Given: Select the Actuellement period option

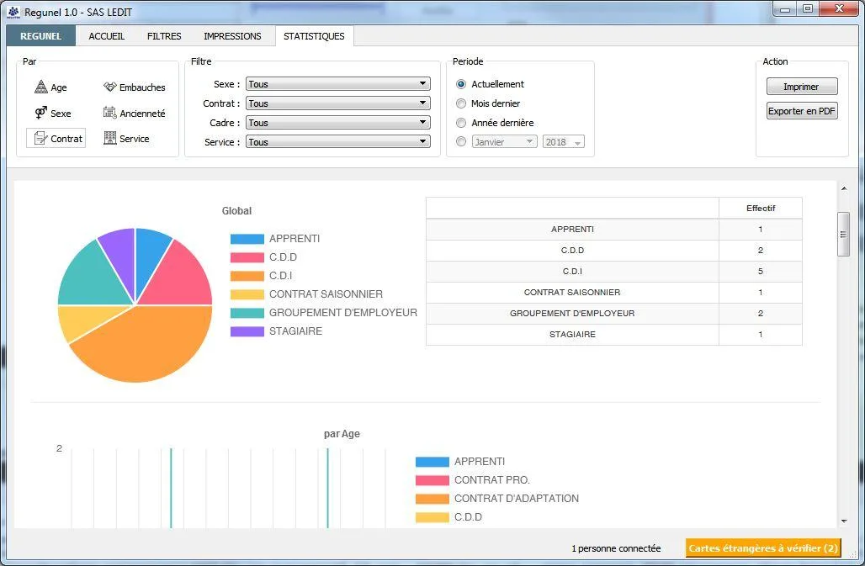Looking at the screenshot, I should pyautogui.click(x=461, y=84).
